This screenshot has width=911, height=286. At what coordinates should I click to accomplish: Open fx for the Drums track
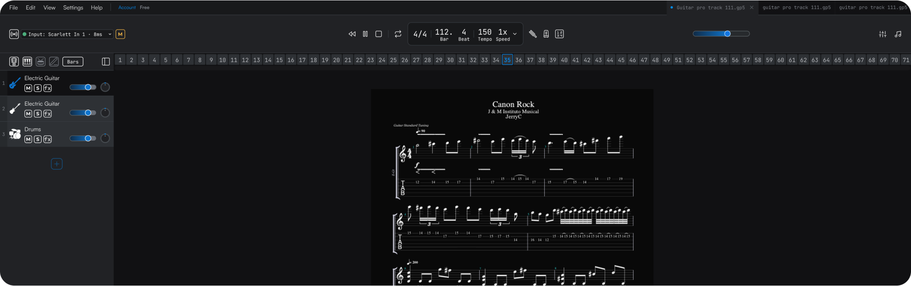48,139
